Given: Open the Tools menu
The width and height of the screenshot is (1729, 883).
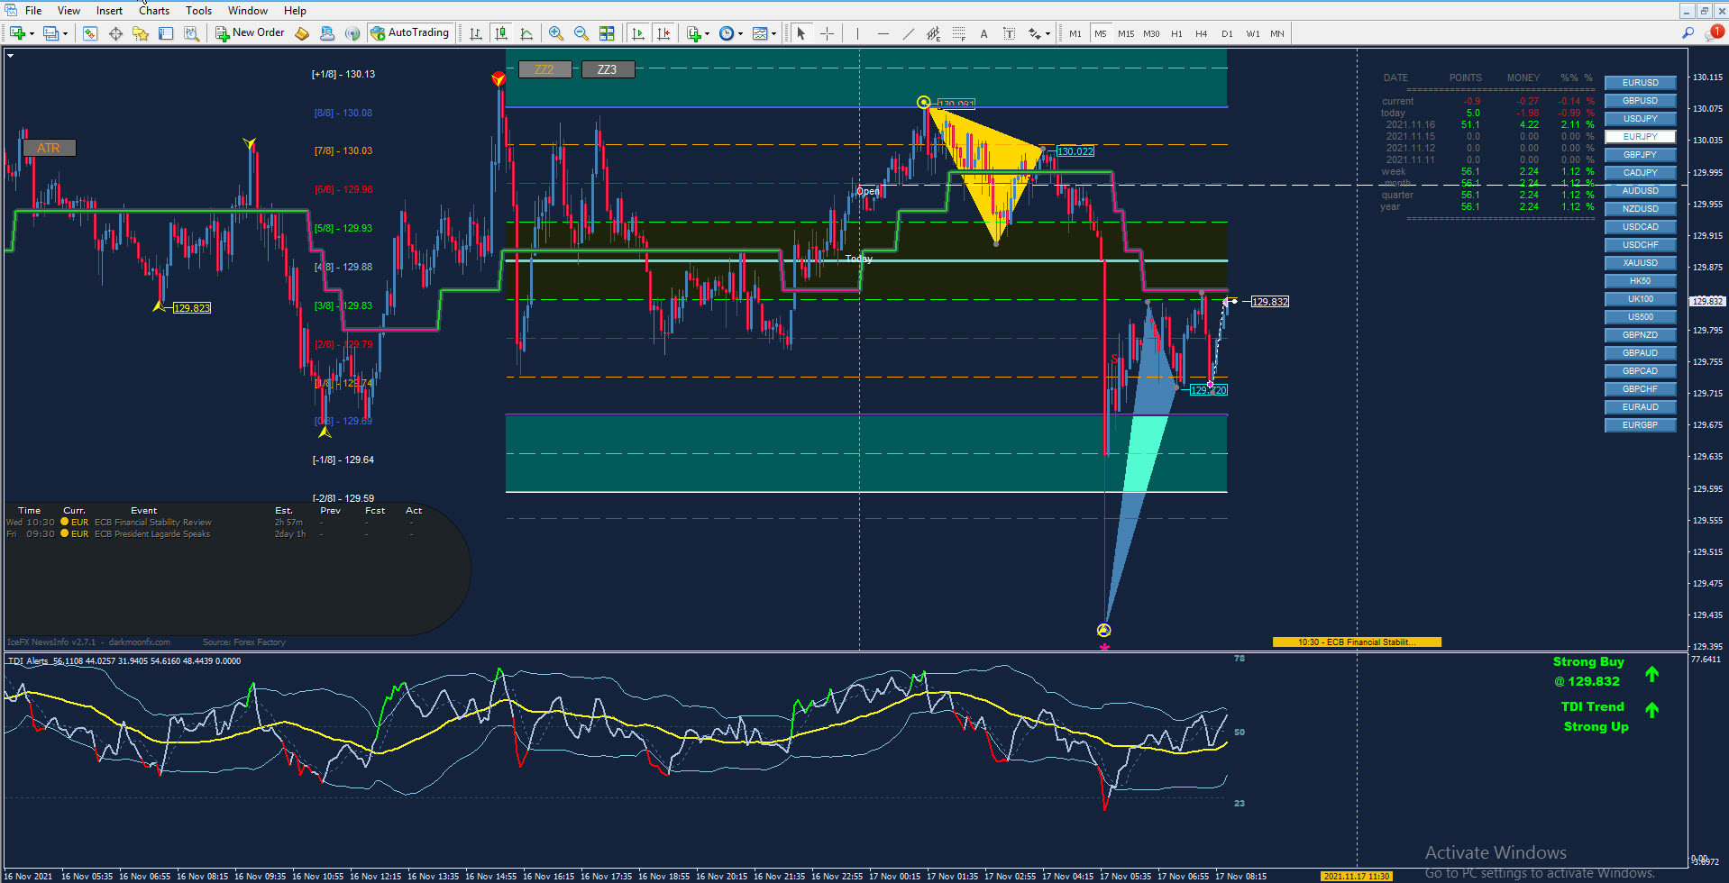Looking at the screenshot, I should [198, 11].
